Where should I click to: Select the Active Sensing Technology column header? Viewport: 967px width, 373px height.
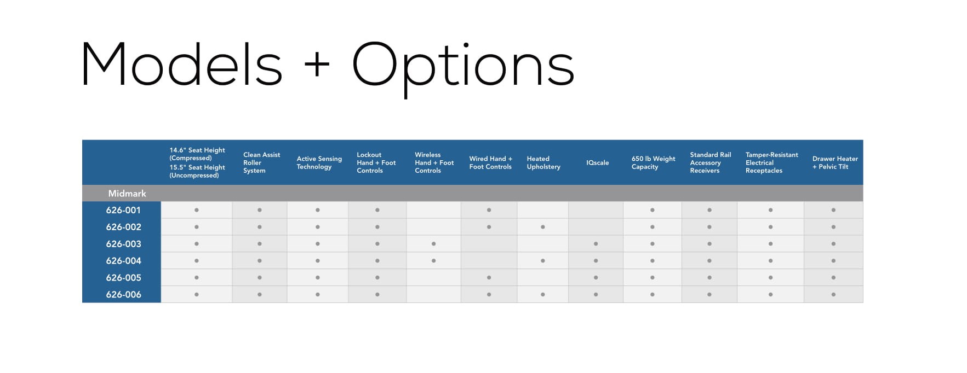click(319, 163)
